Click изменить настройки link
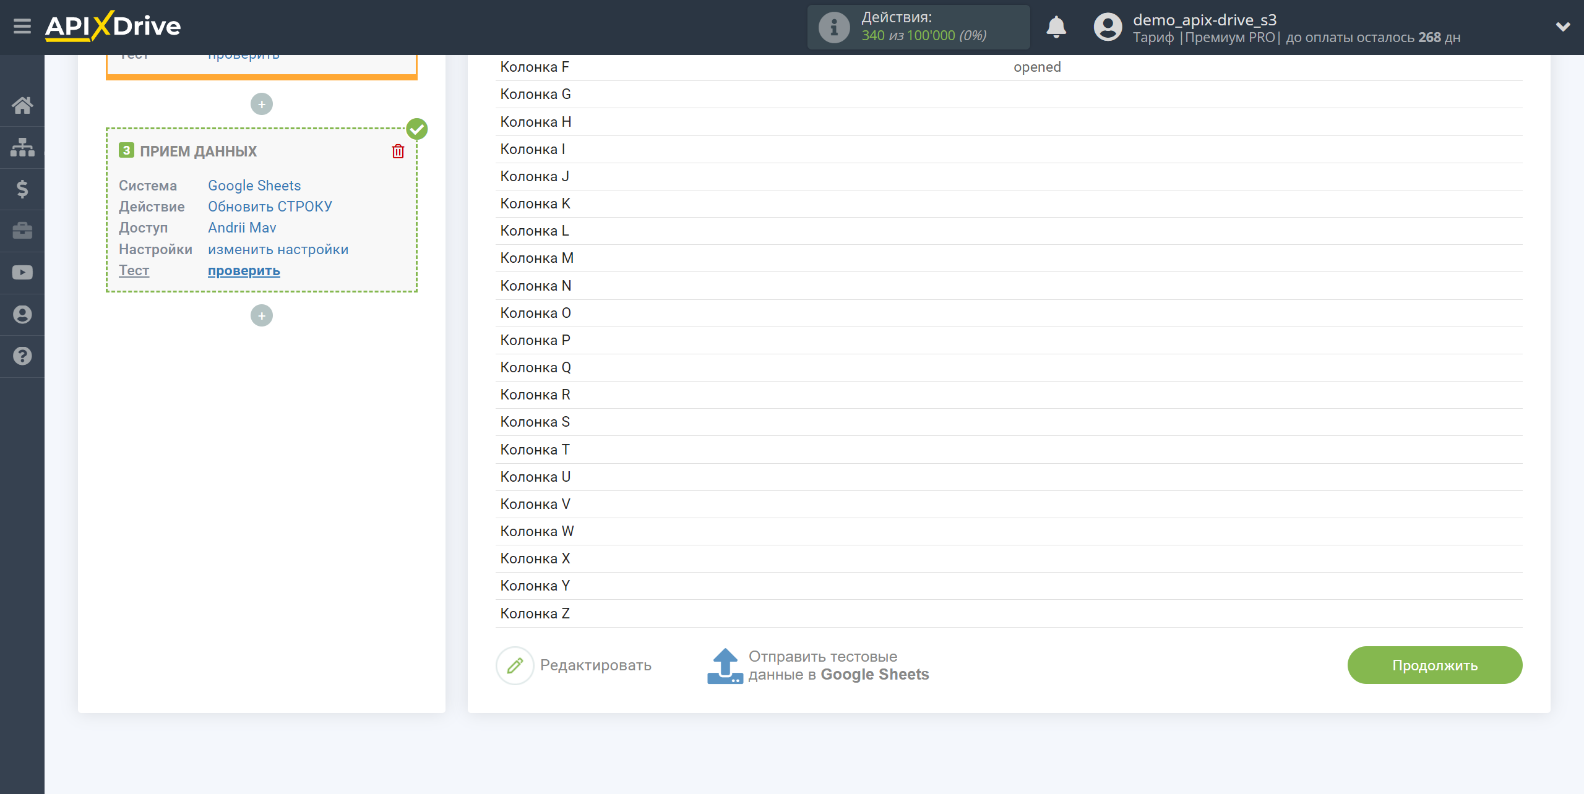Screen dimensions: 1584x794 click(x=278, y=249)
